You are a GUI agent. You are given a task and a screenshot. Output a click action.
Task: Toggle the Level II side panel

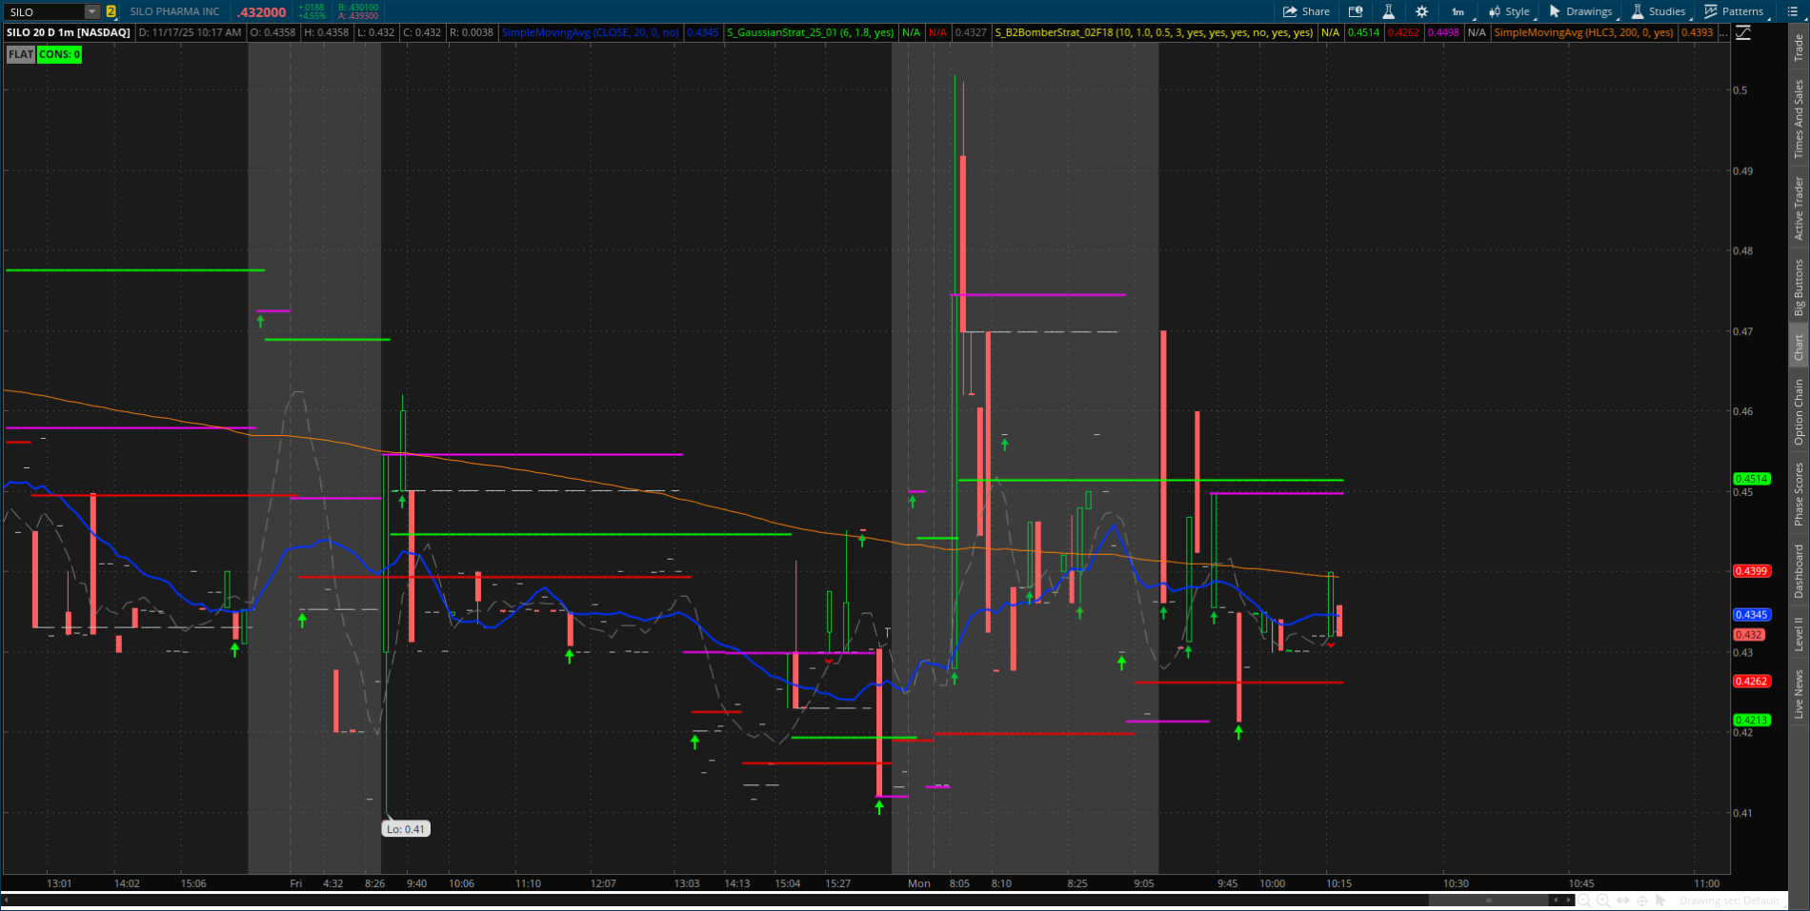tap(1799, 634)
